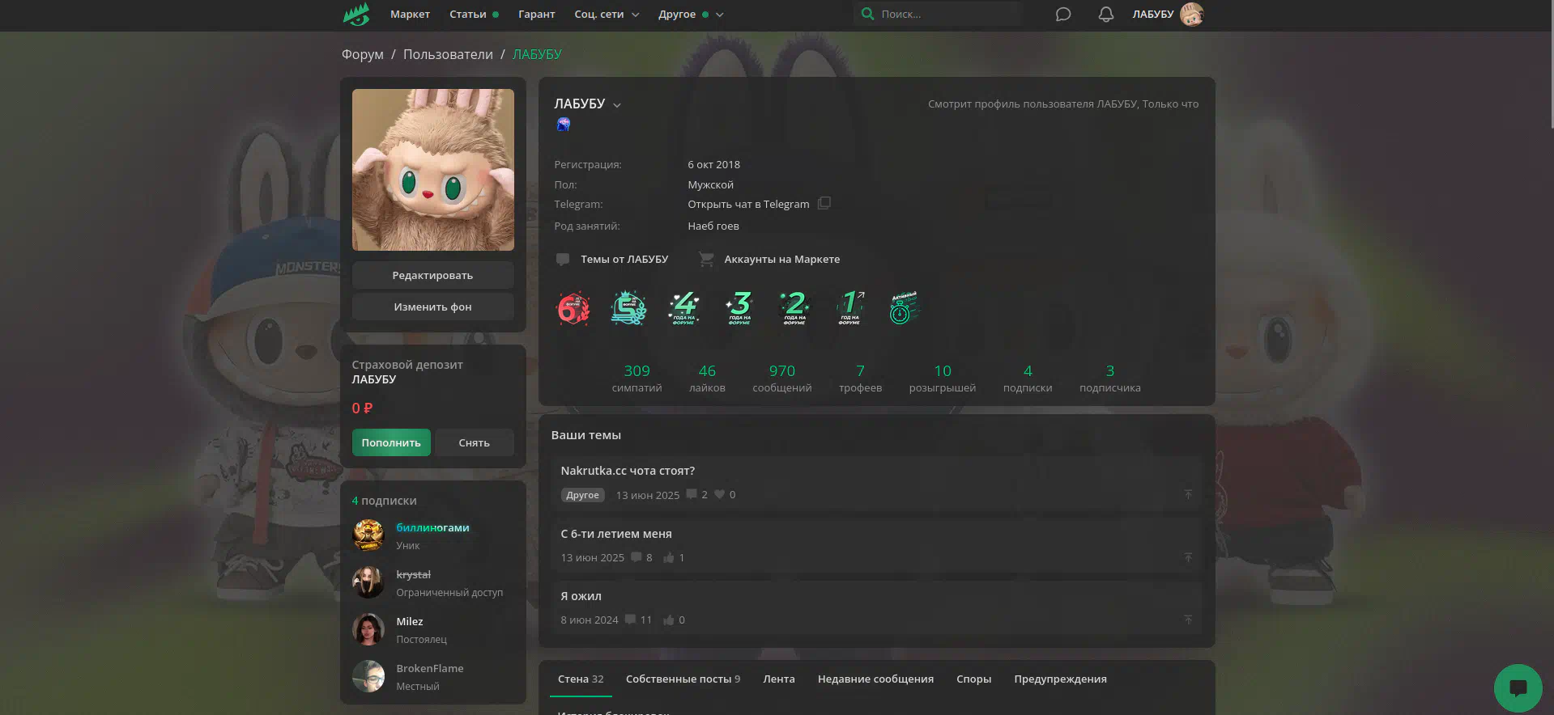Open the 4 подписки sidebar heading

[x=384, y=501]
